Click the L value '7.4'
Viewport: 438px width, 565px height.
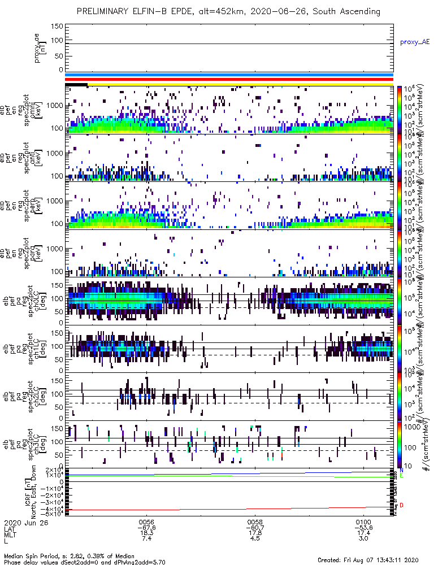click(x=146, y=538)
